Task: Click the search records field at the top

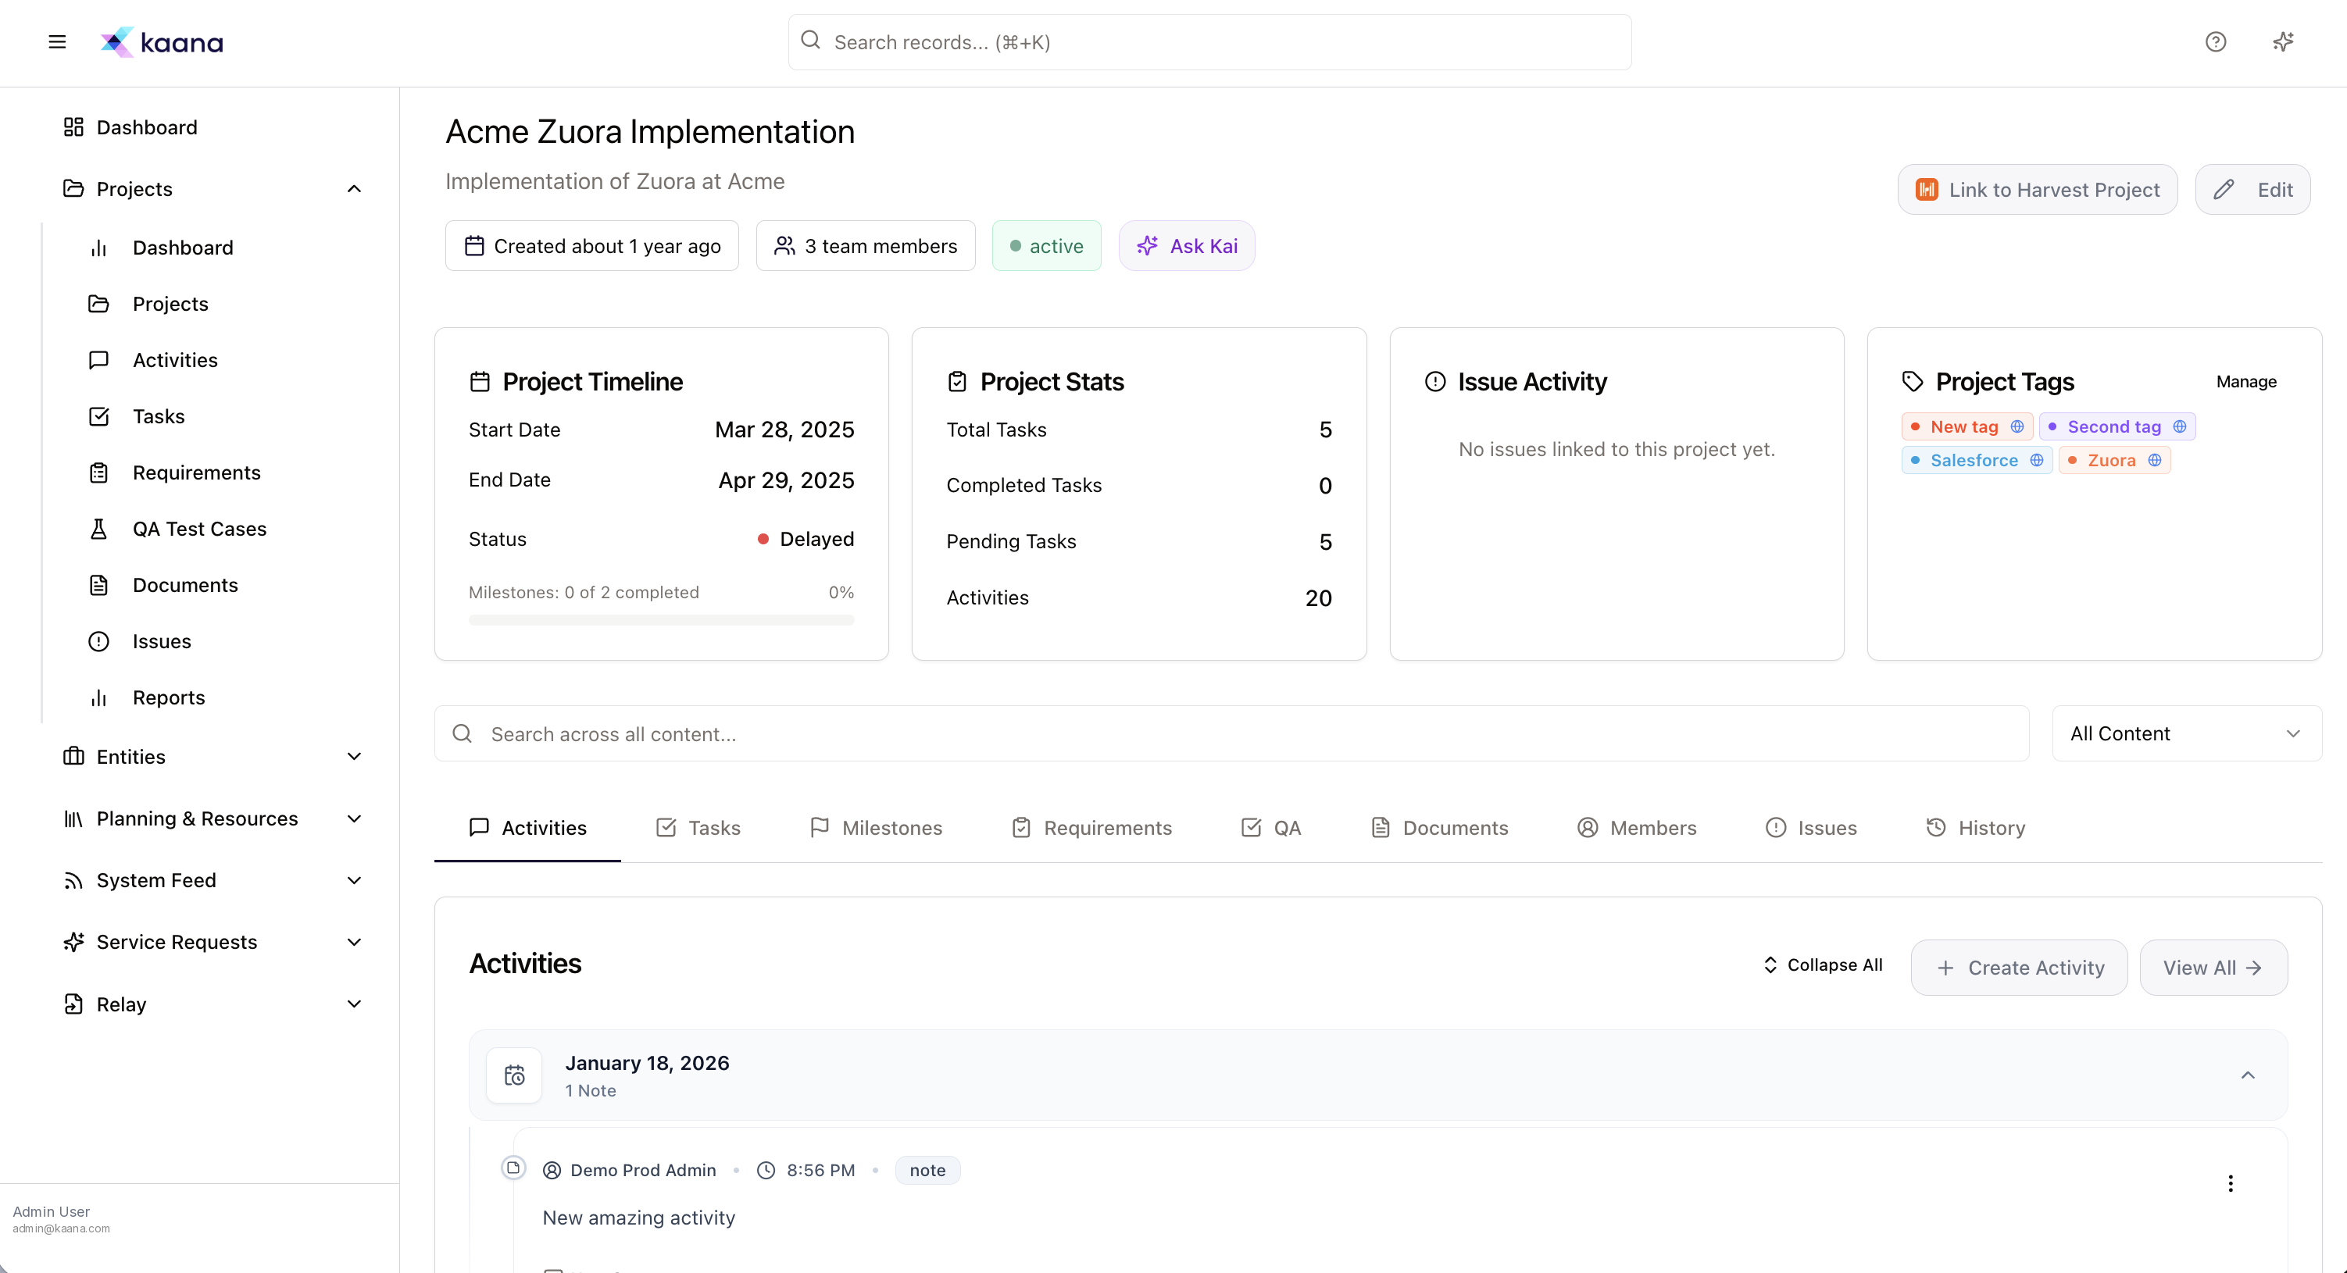Action: [1208, 42]
